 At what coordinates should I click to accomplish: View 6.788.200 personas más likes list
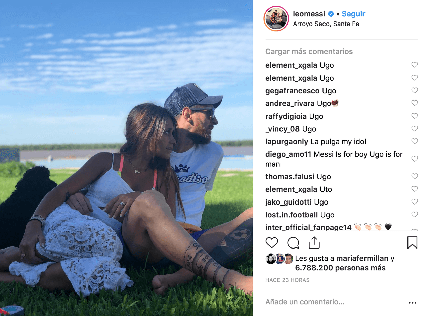[340, 268]
